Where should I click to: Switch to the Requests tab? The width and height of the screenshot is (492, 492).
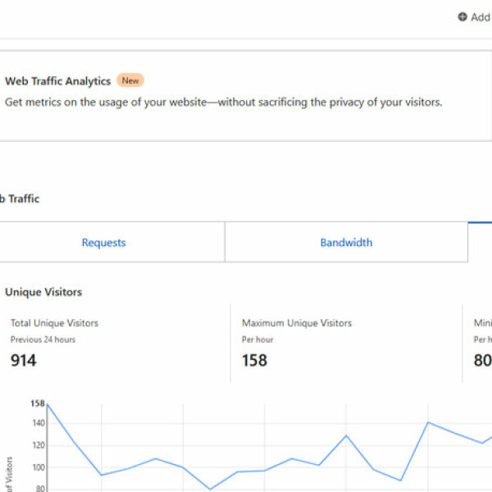tap(103, 243)
